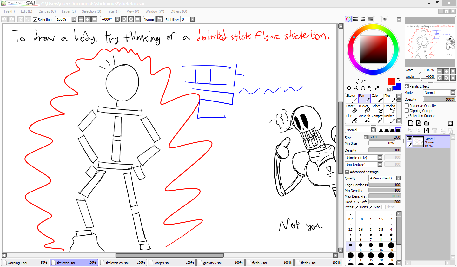Screen dimensions: 457x267
Task: Expand the (no texture) dropdown
Action: (364, 165)
